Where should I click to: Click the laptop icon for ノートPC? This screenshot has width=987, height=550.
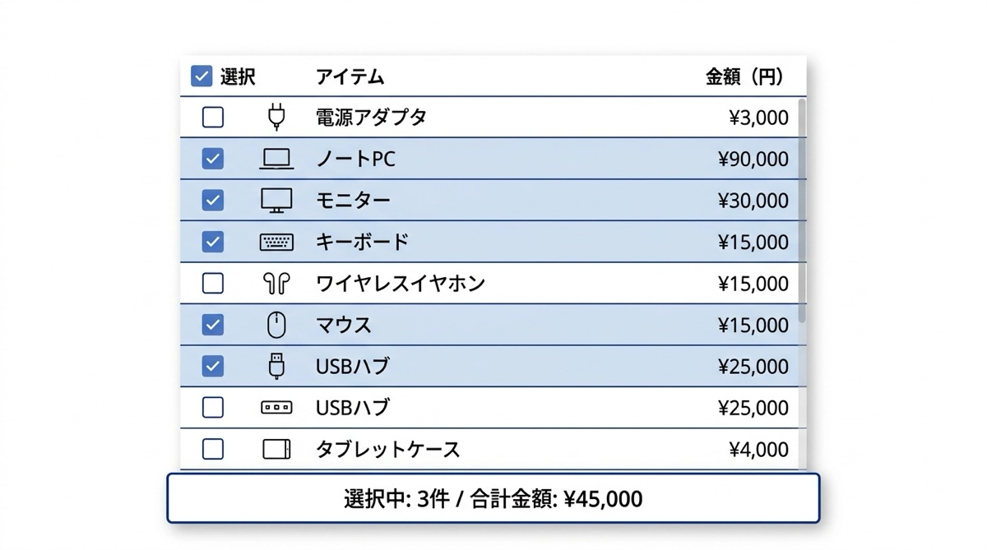276,159
